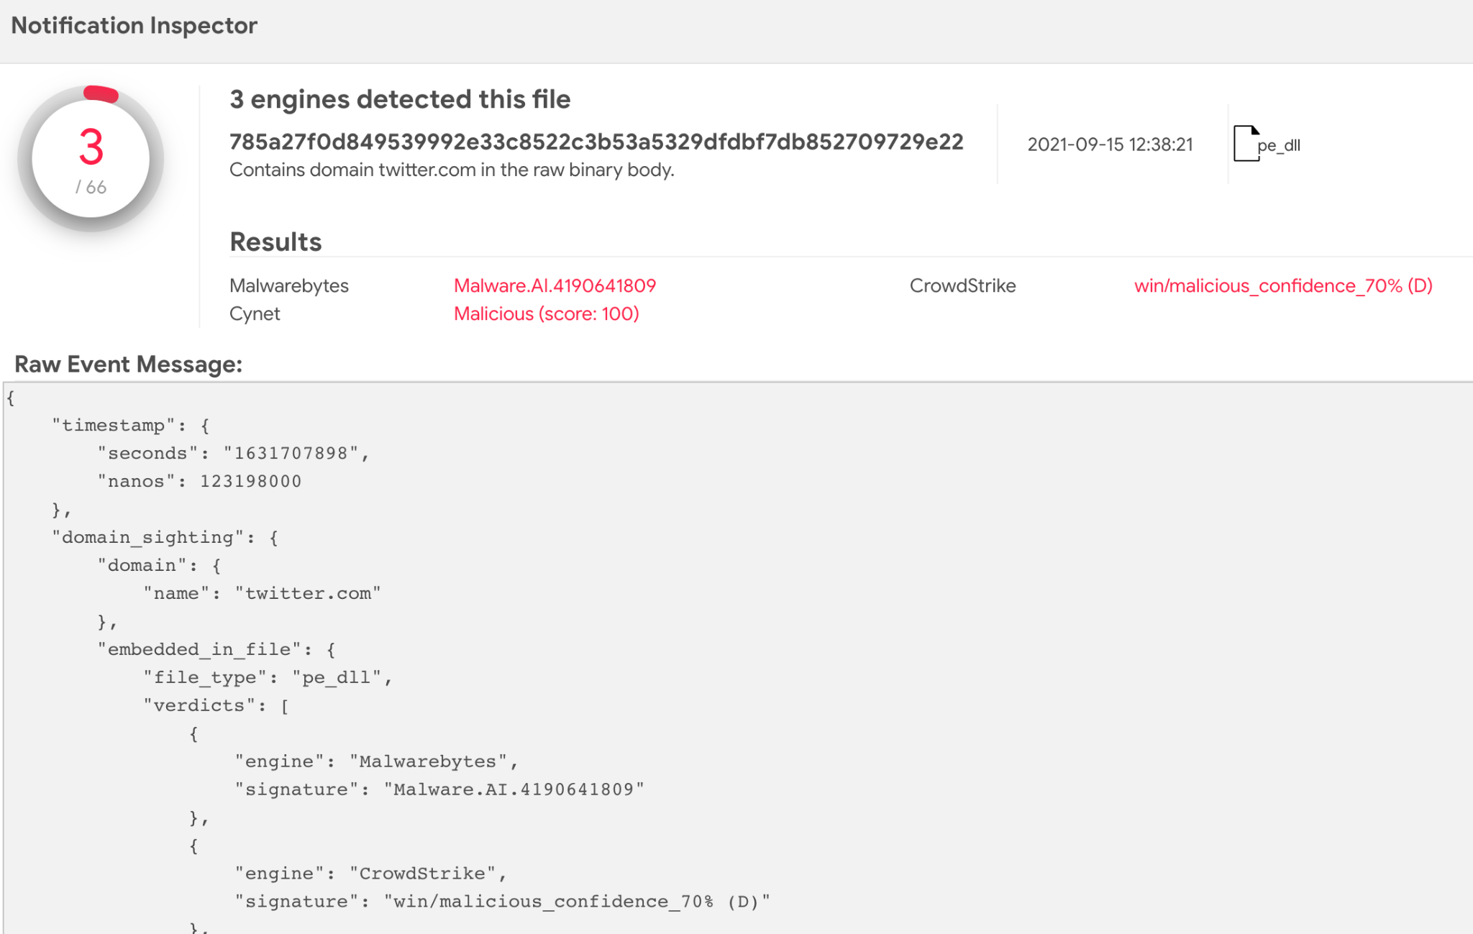Screen dimensions: 1473x934
Task: Click the pe_dll file type icon
Action: [x=1246, y=144]
